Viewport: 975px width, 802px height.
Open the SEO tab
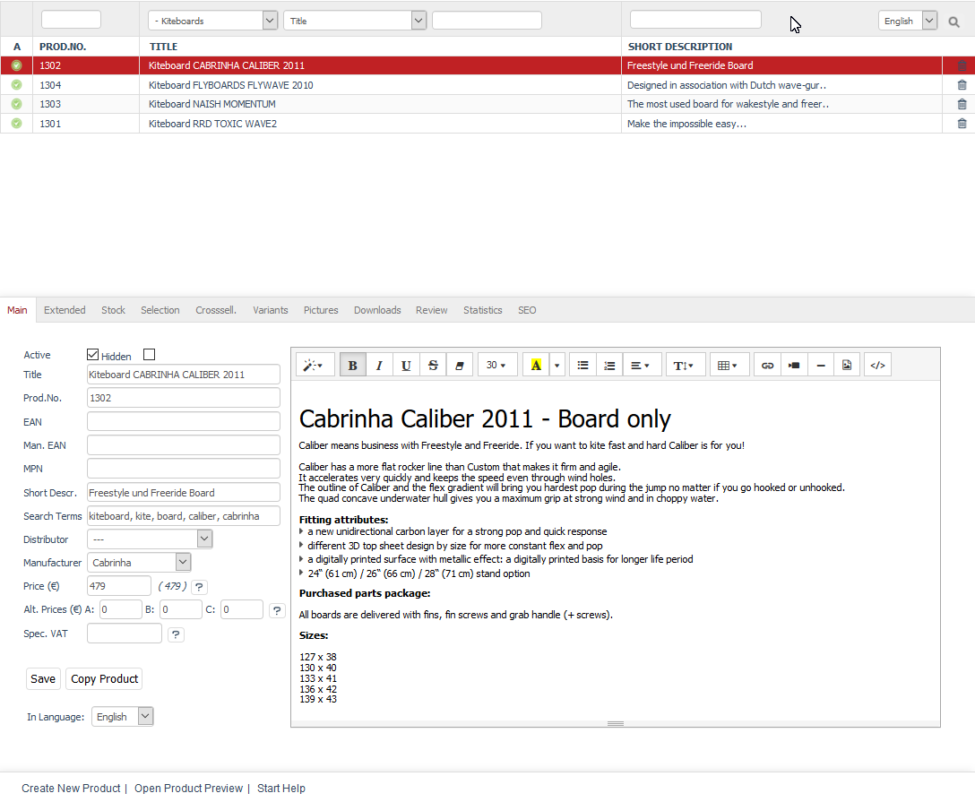[527, 310]
